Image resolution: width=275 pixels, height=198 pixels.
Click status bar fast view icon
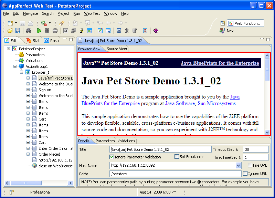tap(12, 192)
